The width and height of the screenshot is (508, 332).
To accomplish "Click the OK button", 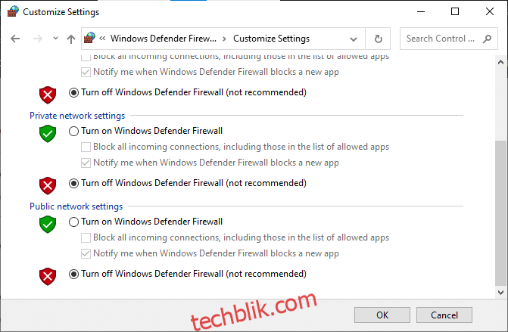I will pyautogui.click(x=382, y=315).
